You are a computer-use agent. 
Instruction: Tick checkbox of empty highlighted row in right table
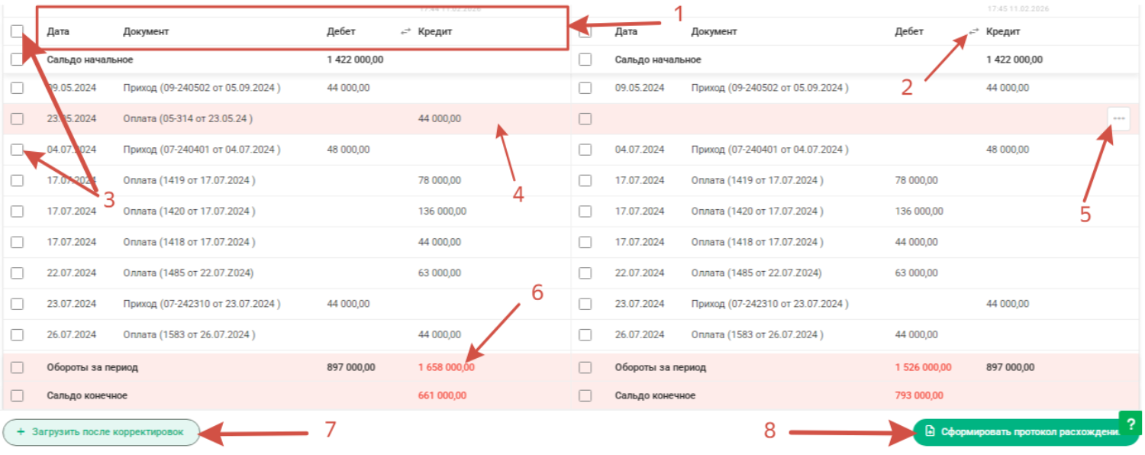tap(585, 118)
